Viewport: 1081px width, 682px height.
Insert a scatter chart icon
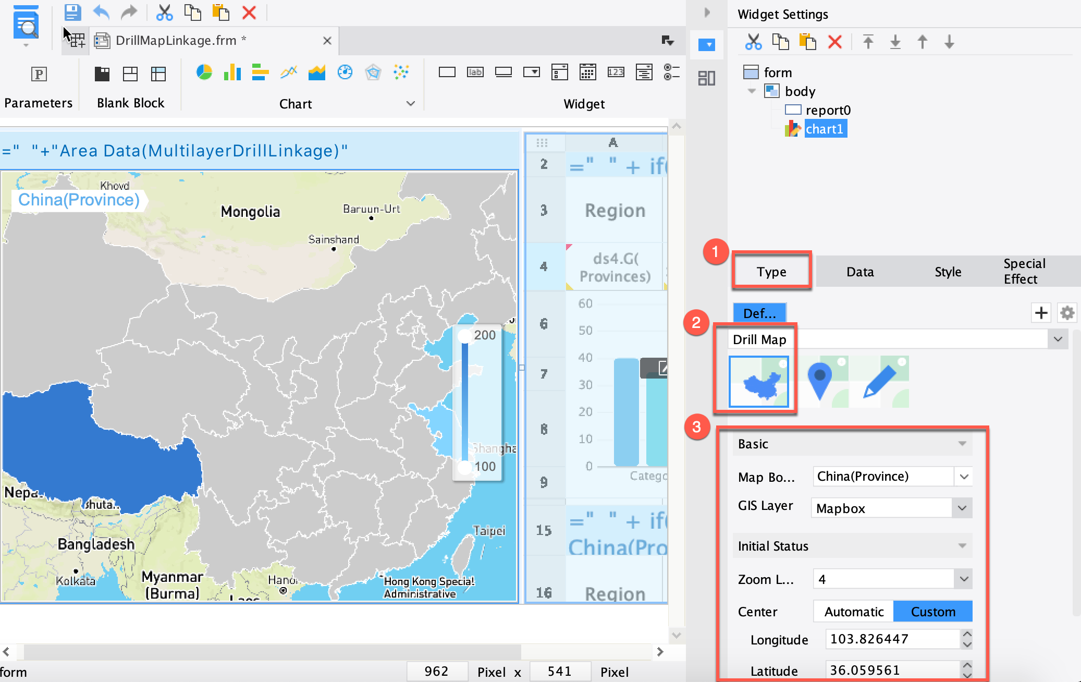[x=401, y=72]
